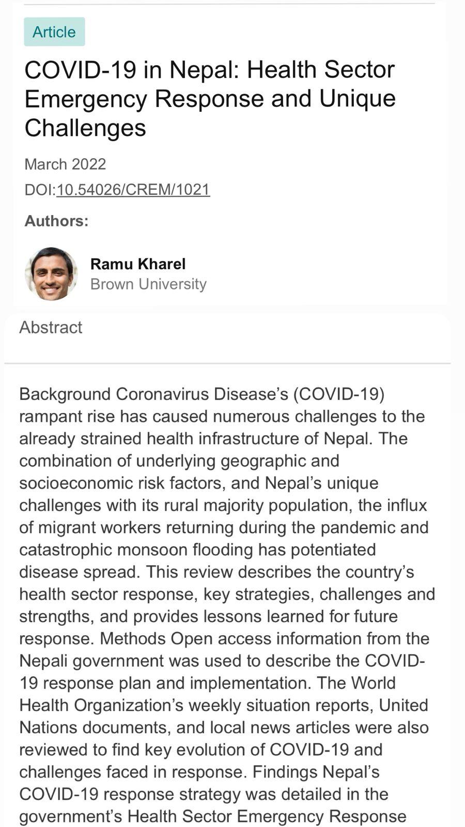Click 'Health Sector Emergency Response' in the abstract's last line
The width and height of the screenshot is (465, 827).
point(267,816)
